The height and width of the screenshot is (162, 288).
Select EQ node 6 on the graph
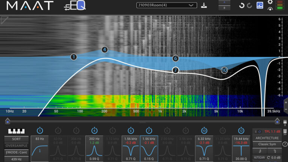[x=175, y=58]
